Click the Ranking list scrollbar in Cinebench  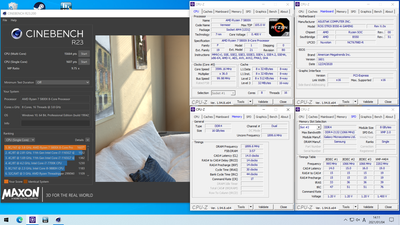88,161
